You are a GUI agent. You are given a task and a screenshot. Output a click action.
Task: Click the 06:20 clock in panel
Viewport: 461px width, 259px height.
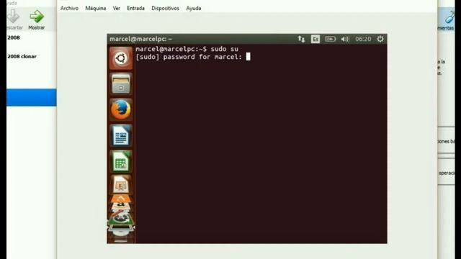point(363,39)
